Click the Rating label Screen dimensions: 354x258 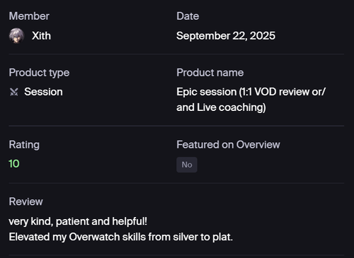pos(24,145)
